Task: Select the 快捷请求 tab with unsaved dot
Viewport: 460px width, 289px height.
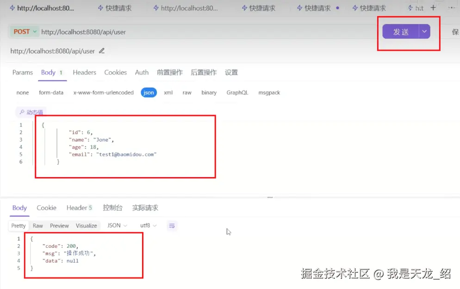Action: coord(318,8)
